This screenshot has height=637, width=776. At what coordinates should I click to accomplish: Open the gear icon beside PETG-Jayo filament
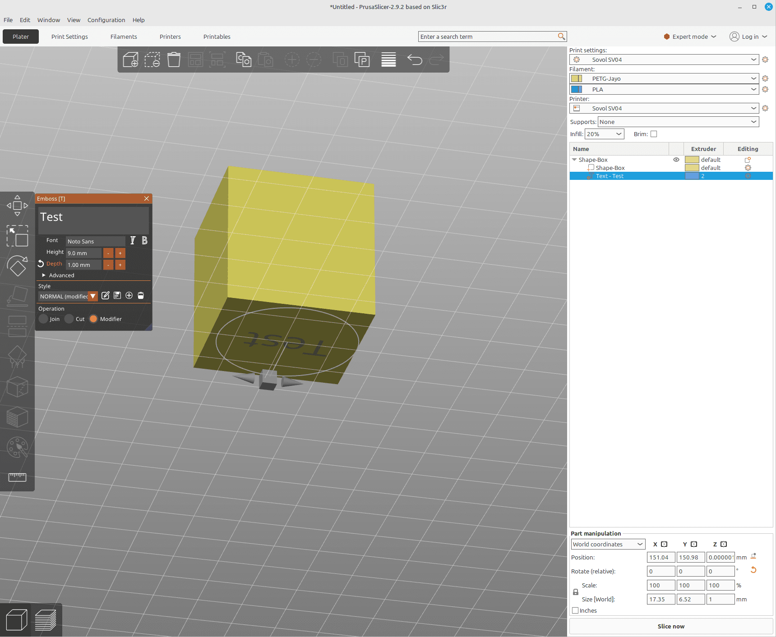point(765,78)
